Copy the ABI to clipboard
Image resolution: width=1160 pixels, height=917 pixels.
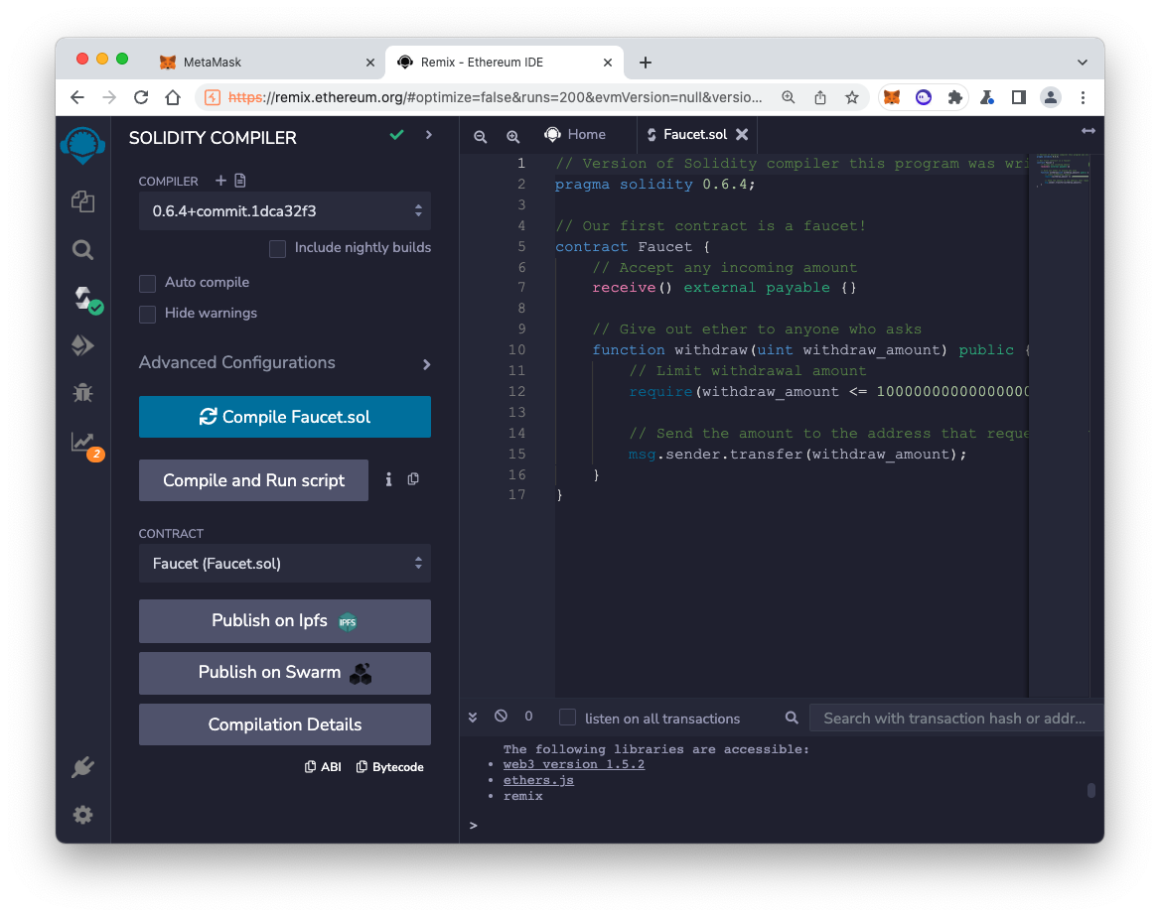click(323, 767)
